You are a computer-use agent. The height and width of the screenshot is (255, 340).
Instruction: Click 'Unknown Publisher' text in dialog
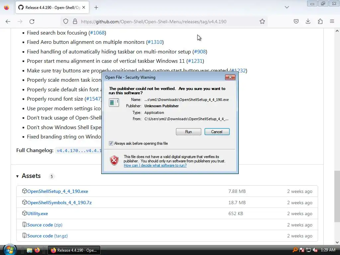point(162,106)
